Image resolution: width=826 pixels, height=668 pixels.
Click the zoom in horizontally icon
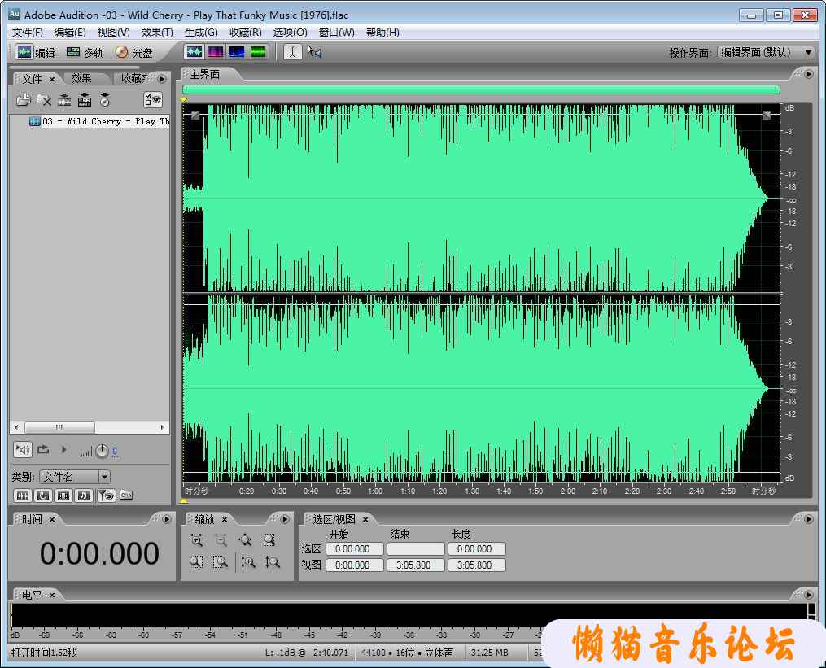pos(196,540)
